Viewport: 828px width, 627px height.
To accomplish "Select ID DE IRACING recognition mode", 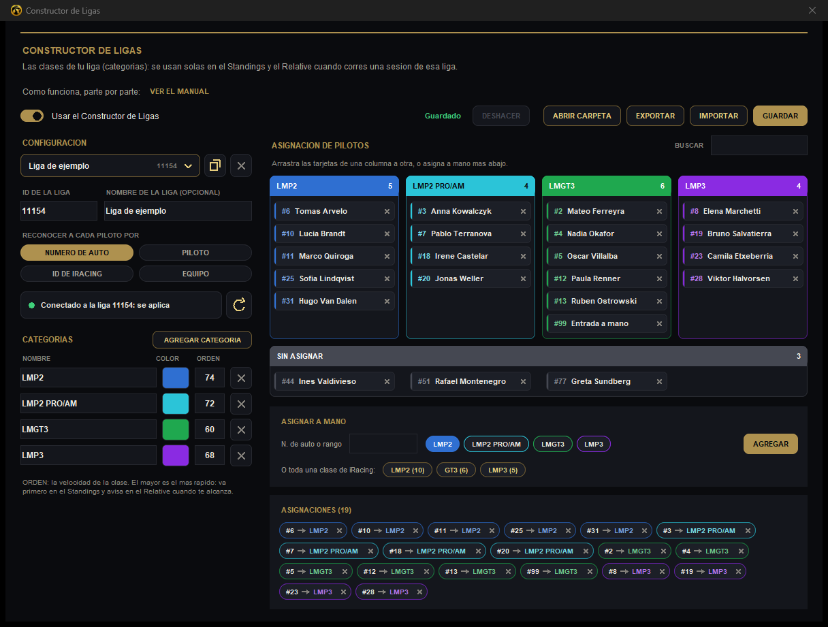I will point(77,274).
